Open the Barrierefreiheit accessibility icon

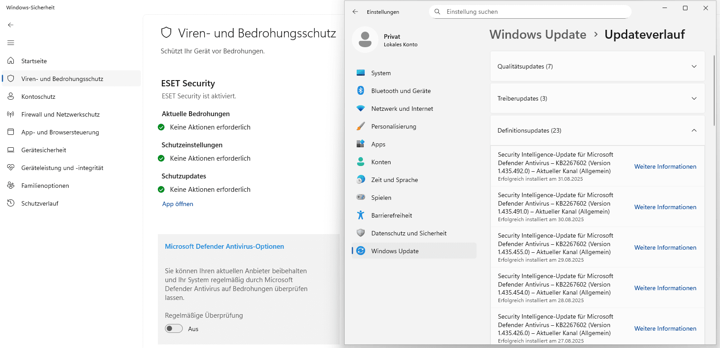point(361,215)
